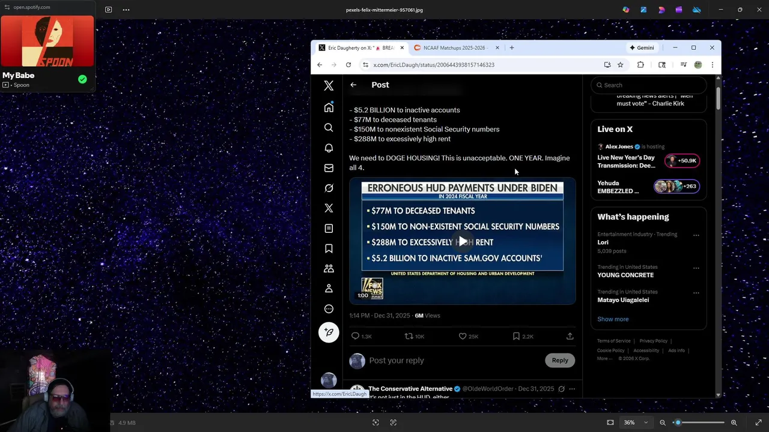
Task: Open Accessibility footer link
Action: 646,350
